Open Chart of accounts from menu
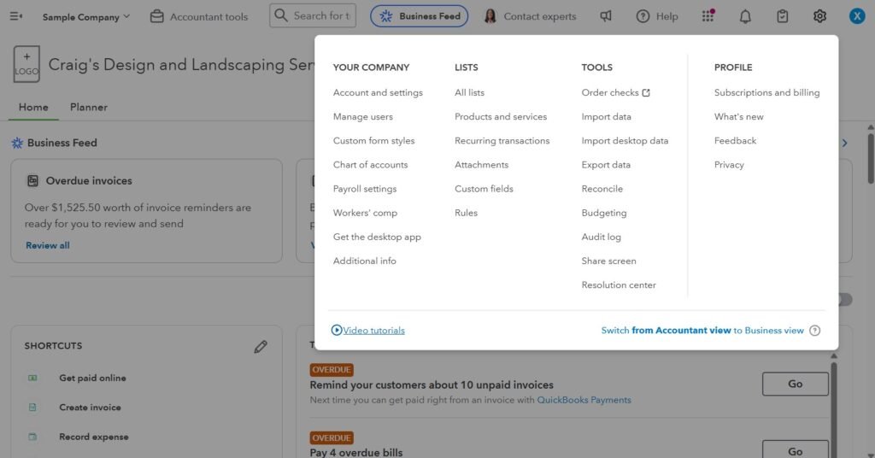Image resolution: width=875 pixels, height=458 pixels. [370, 165]
